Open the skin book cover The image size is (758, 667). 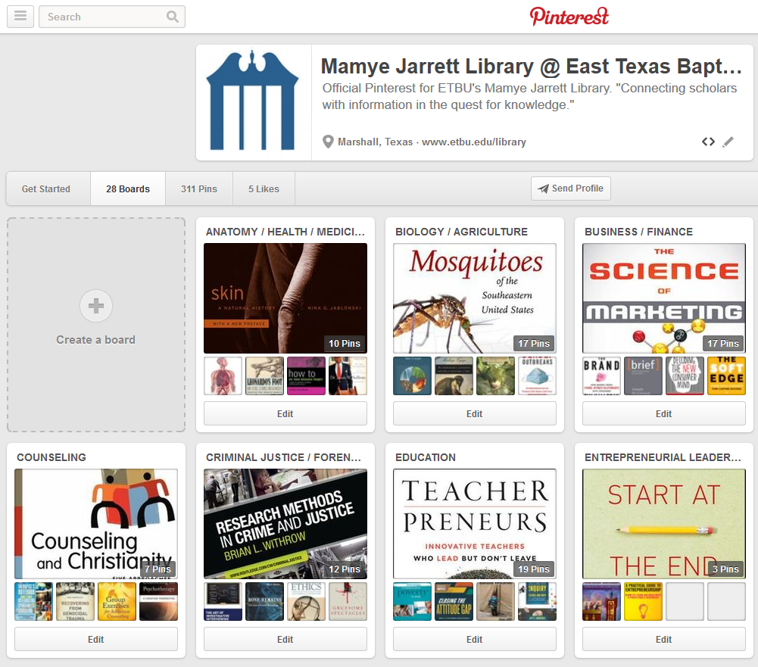click(x=285, y=298)
